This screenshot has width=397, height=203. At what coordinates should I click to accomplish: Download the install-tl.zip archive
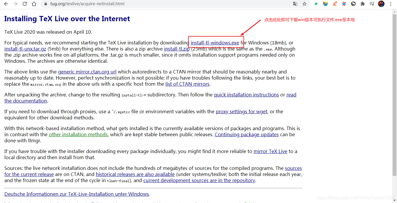(177, 49)
